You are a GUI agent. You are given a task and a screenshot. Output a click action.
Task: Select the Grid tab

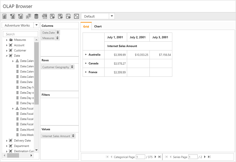[x=86, y=26]
